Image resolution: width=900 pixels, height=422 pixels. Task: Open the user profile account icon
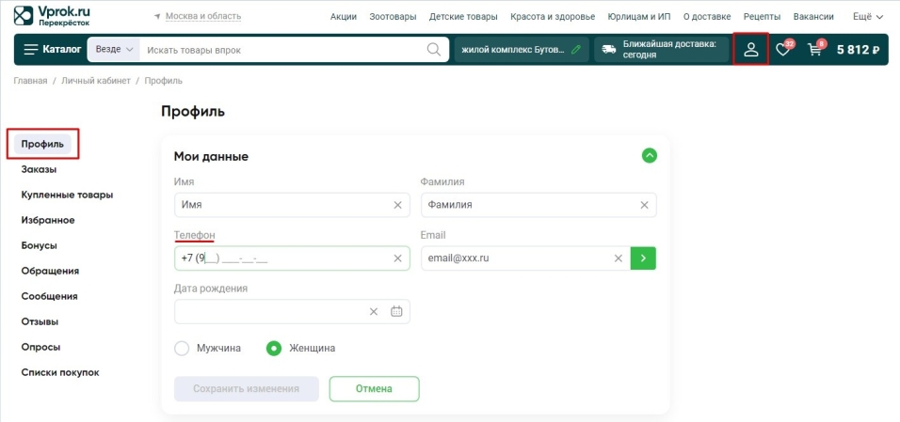[750, 49]
